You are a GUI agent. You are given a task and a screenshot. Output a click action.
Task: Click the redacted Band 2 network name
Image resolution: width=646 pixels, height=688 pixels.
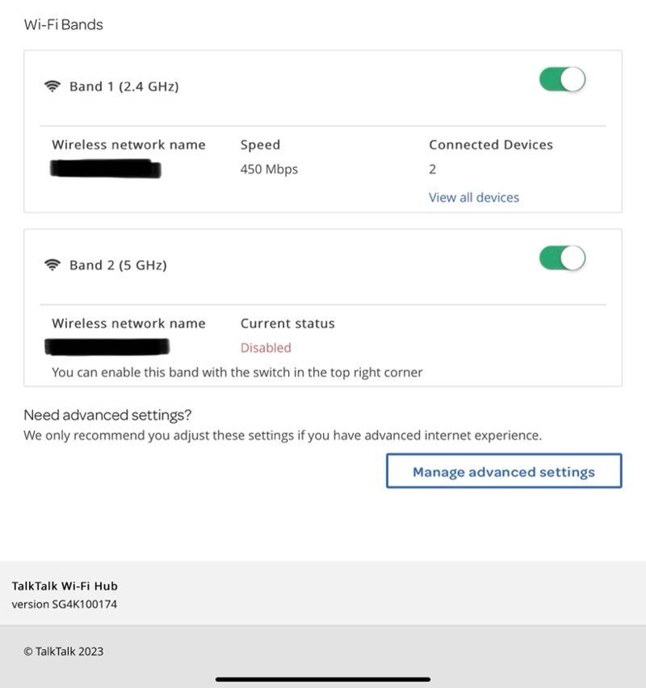pos(107,347)
